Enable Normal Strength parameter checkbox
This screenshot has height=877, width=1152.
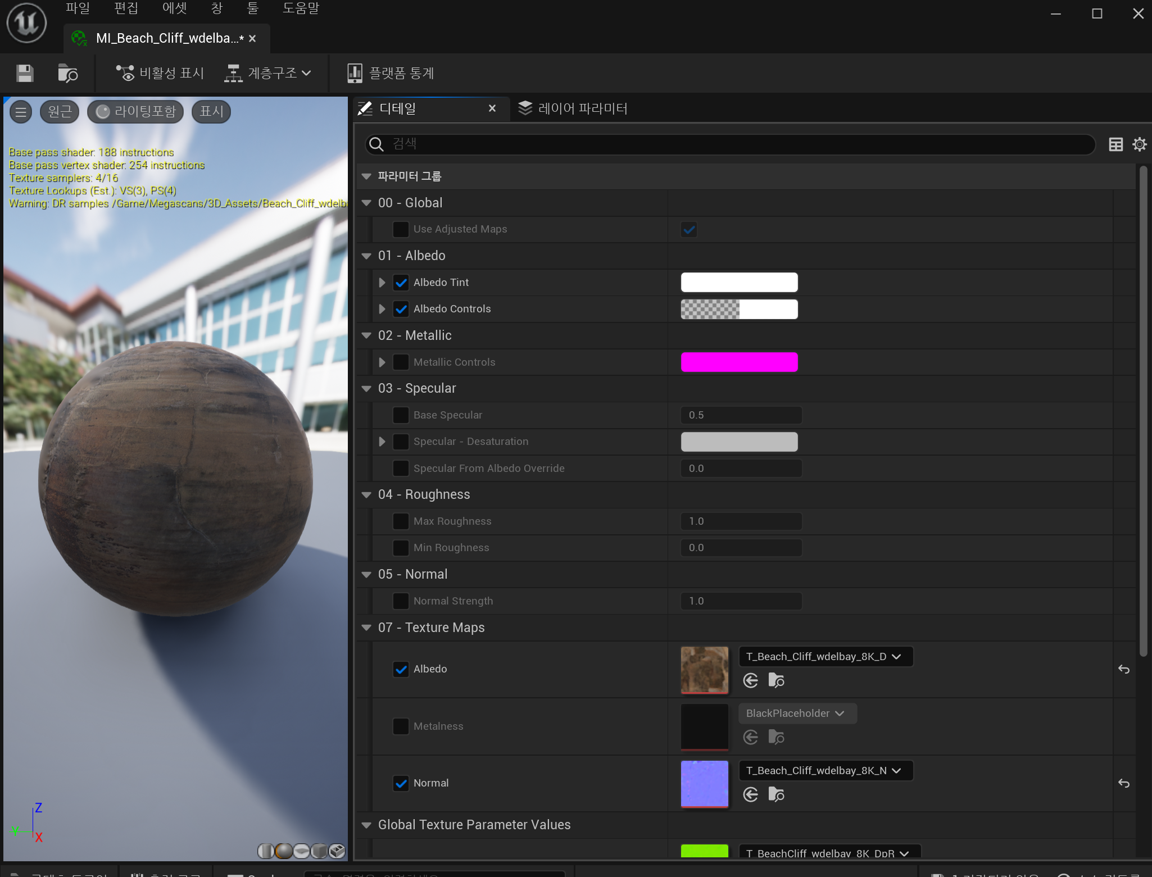point(401,601)
